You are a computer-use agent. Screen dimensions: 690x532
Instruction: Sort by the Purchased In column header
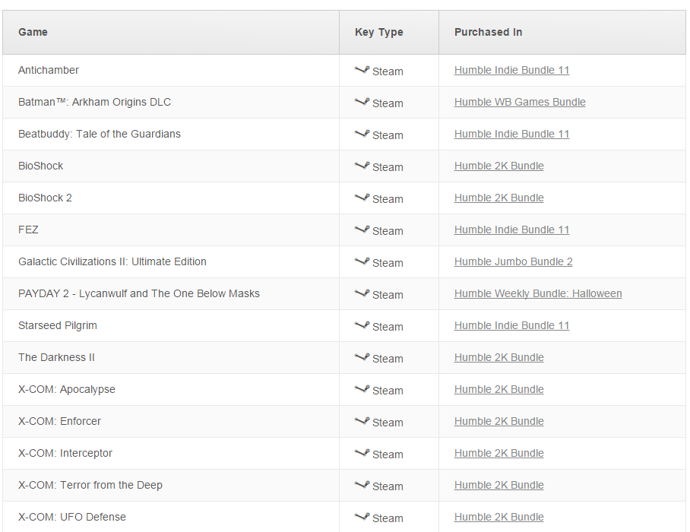[488, 32]
